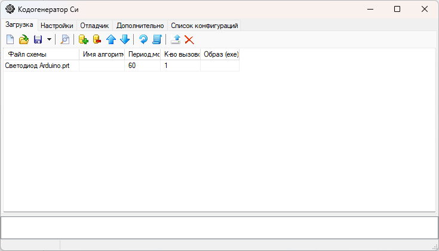Click the new blank file icon
The height and width of the screenshot is (251, 439).
click(x=10, y=40)
